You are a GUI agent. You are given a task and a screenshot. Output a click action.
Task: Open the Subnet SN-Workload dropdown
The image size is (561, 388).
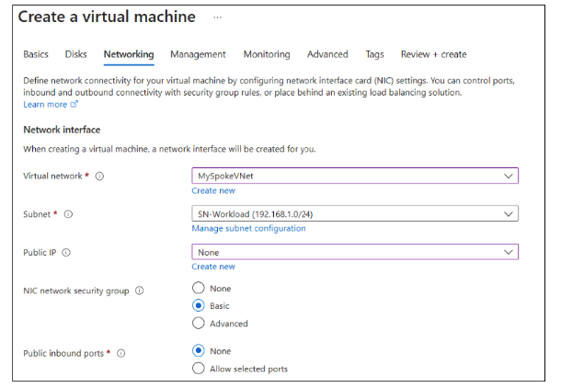[354, 214]
